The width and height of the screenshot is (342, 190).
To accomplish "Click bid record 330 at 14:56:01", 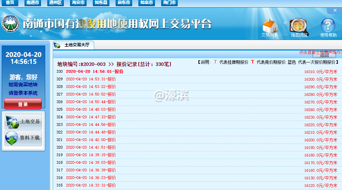I will point(95,71).
